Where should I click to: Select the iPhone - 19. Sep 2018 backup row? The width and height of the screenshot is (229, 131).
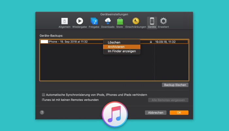tap(114, 42)
